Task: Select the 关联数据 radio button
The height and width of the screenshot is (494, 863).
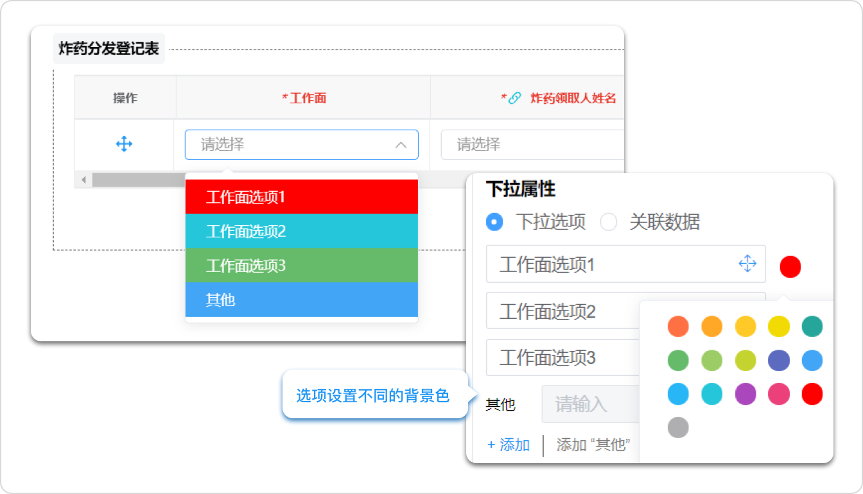Action: pyautogui.click(x=608, y=222)
